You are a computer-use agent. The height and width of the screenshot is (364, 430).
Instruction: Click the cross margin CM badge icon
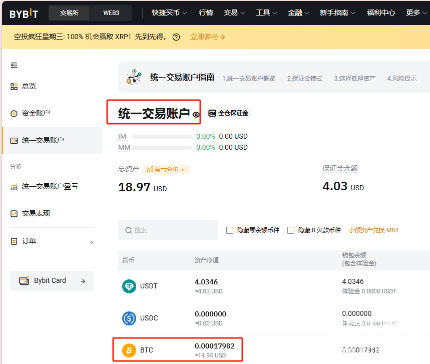[212, 113]
